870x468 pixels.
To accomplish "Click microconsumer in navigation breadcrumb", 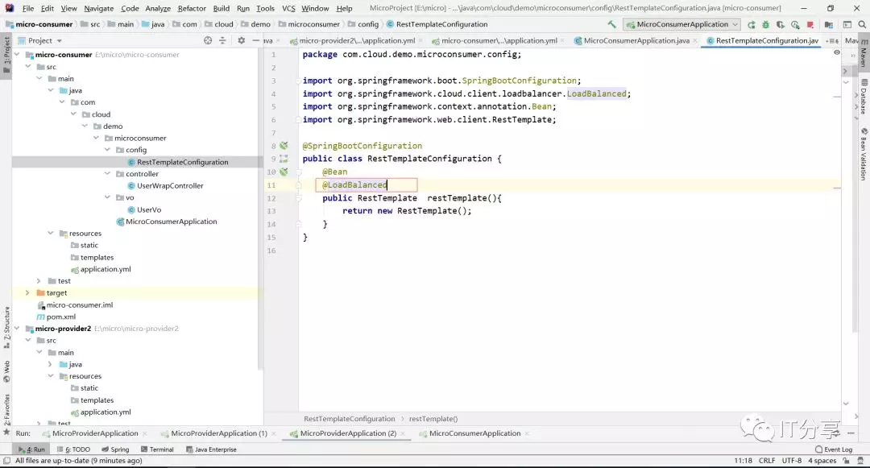I will click(313, 24).
